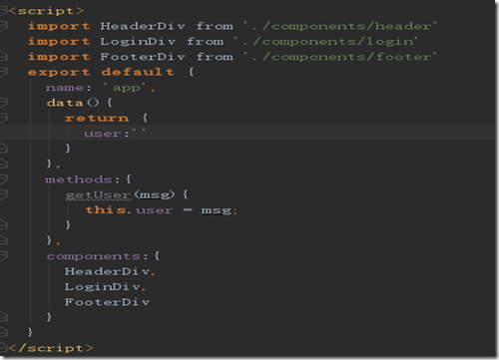499x360 pixels.
Task: Click FooterDiv inside the components object
Action: 107,302
